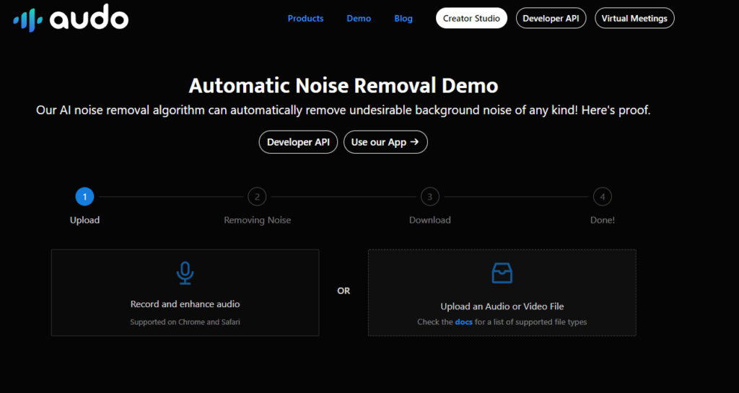
Task: Click the 'Removing Noise' step label
Action: pyautogui.click(x=258, y=220)
